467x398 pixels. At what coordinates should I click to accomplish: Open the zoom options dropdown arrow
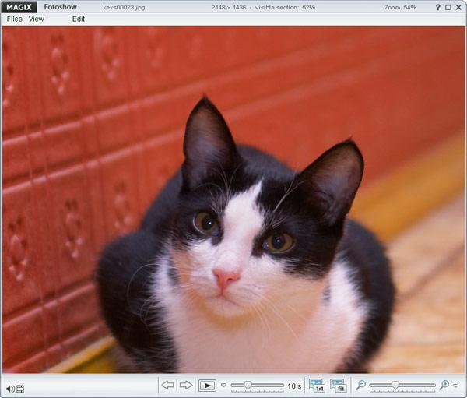click(x=455, y=386)
